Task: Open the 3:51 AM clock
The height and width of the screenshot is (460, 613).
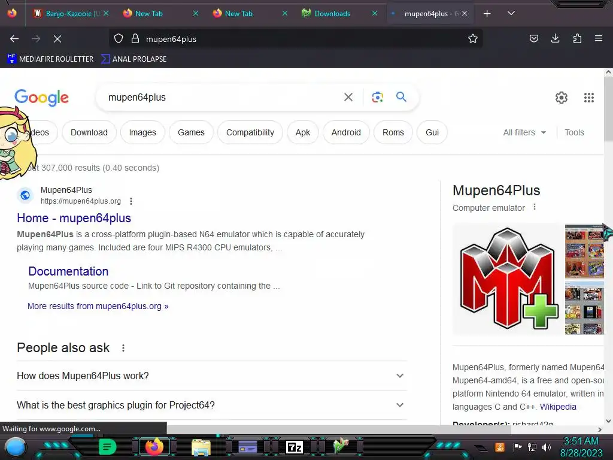Action: click(x=581, y=447)
